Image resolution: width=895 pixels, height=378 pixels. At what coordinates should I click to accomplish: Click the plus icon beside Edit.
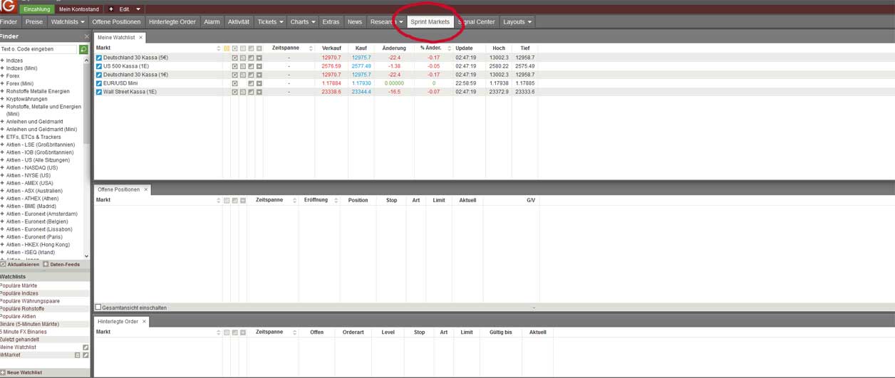coord(111,9)
